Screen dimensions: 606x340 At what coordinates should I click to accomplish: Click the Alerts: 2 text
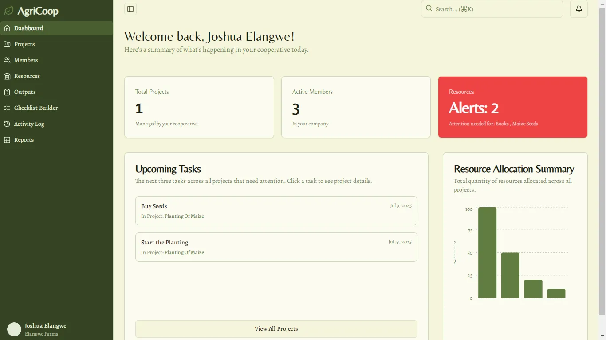click(x=474, y=108)
